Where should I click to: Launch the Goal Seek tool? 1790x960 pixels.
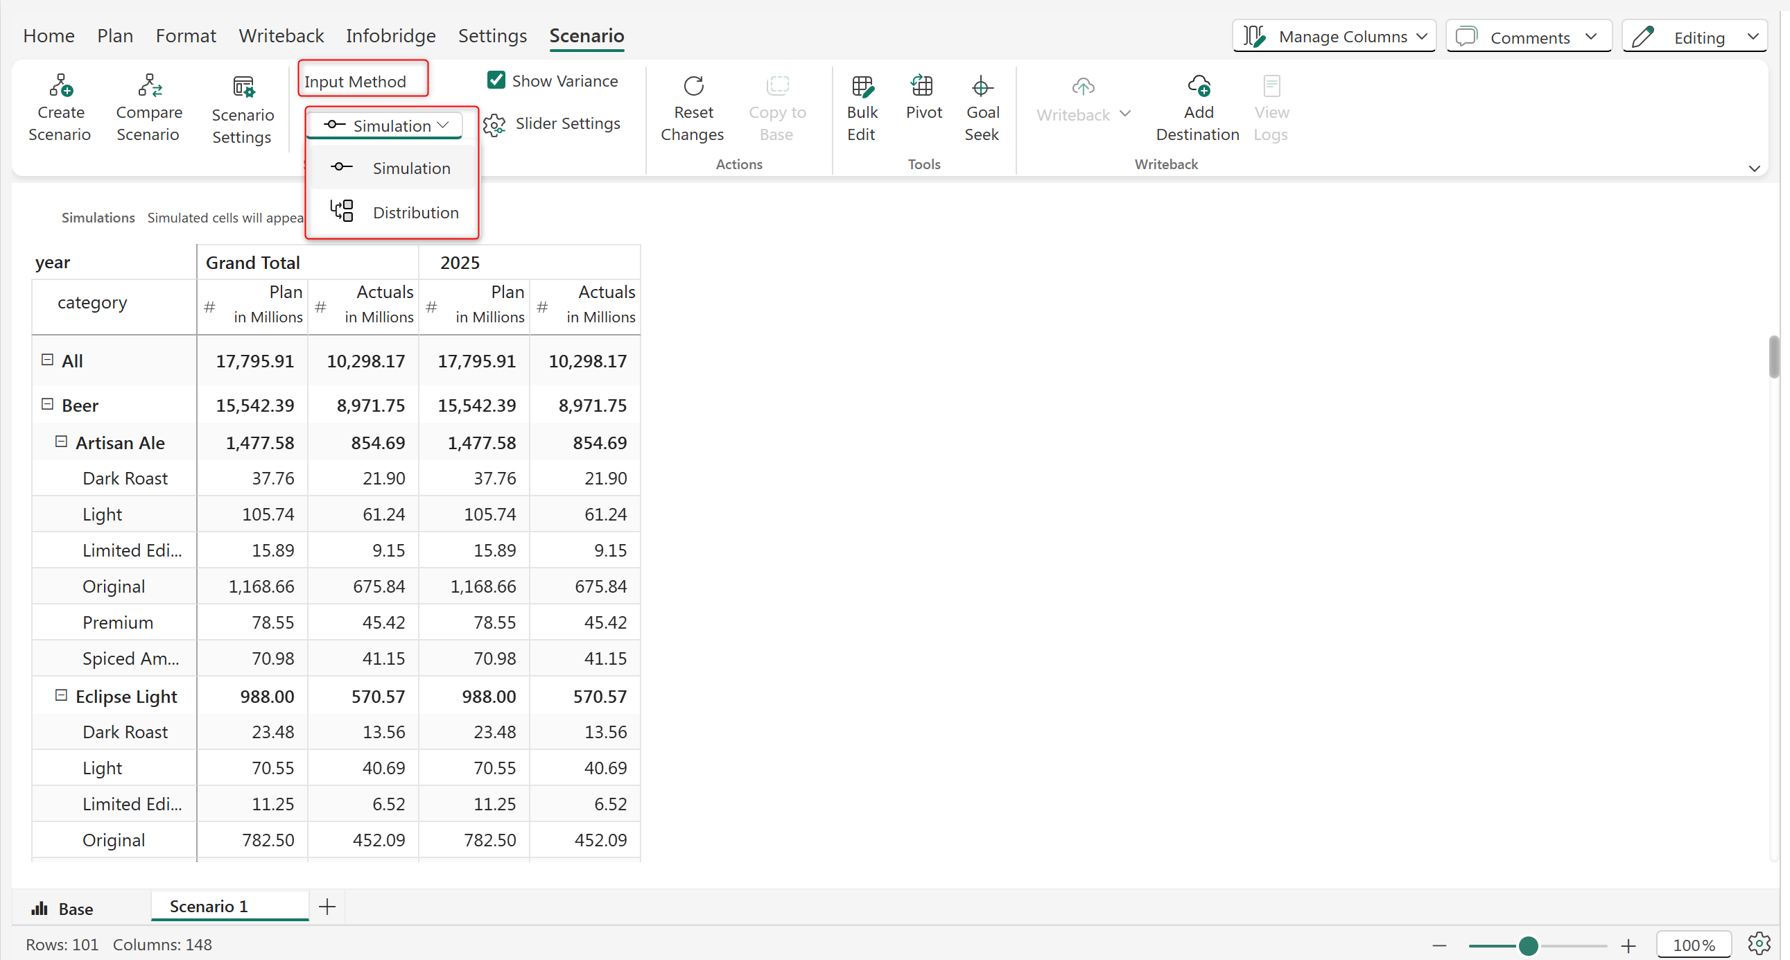coord(981,86)
